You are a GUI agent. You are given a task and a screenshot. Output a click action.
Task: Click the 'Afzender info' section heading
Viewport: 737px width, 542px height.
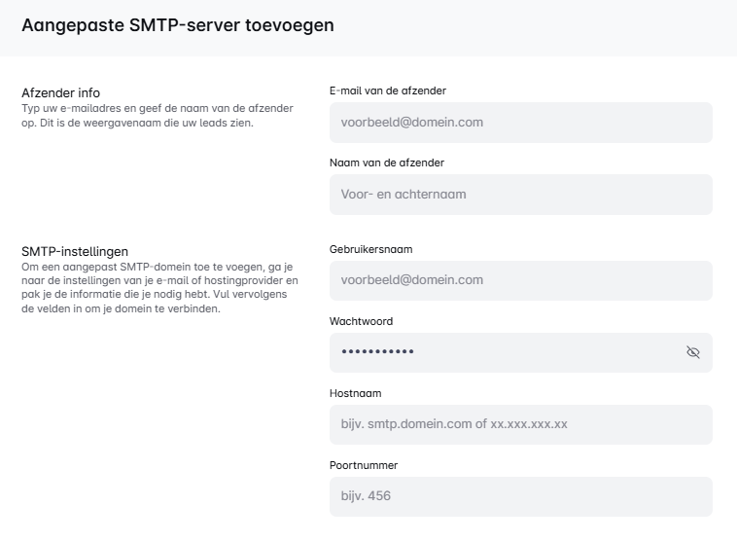[61, 92]
